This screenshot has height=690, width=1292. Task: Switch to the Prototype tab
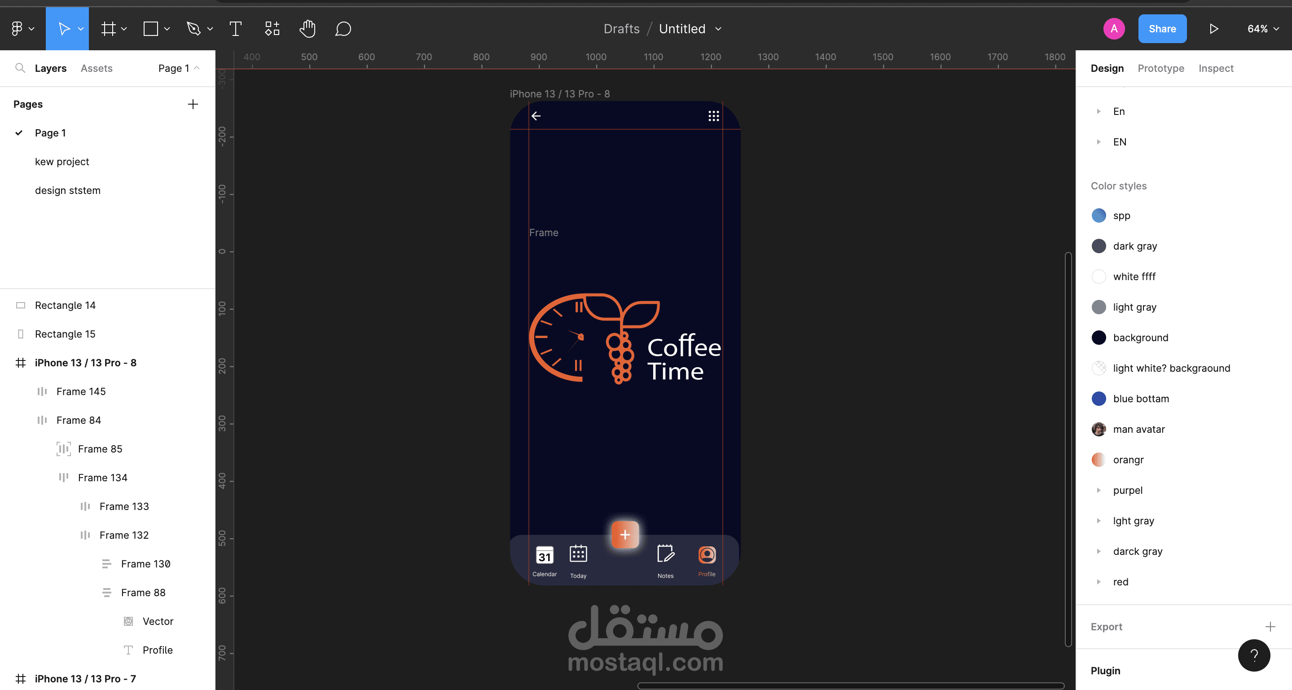[x=1160, y=68]
